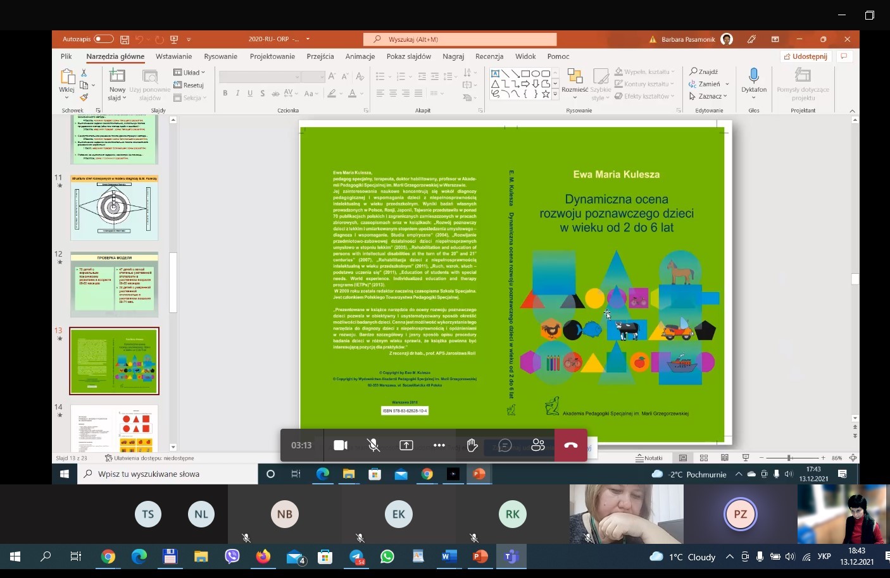The width and height of the screenshot is (890, 578).
Task: Unmute the microphone in the call bar
Action: point(373,445)
